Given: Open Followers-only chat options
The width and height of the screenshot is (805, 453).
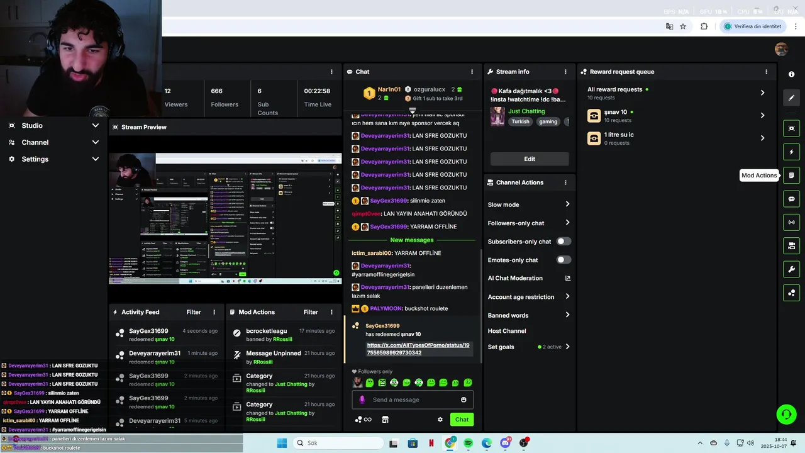Looking at the screenshot, I should (x=529, y=223).
